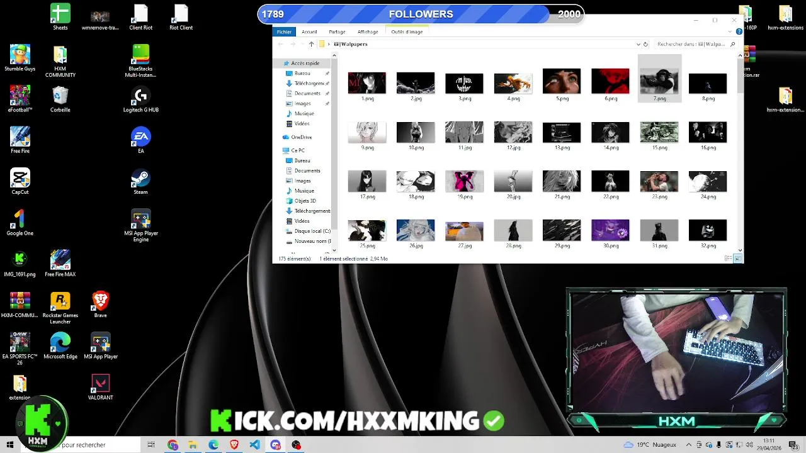Screen dimensions: 806x453
Task: Select the Free Fire MAX icon
Action: click(x=60, y=264)
